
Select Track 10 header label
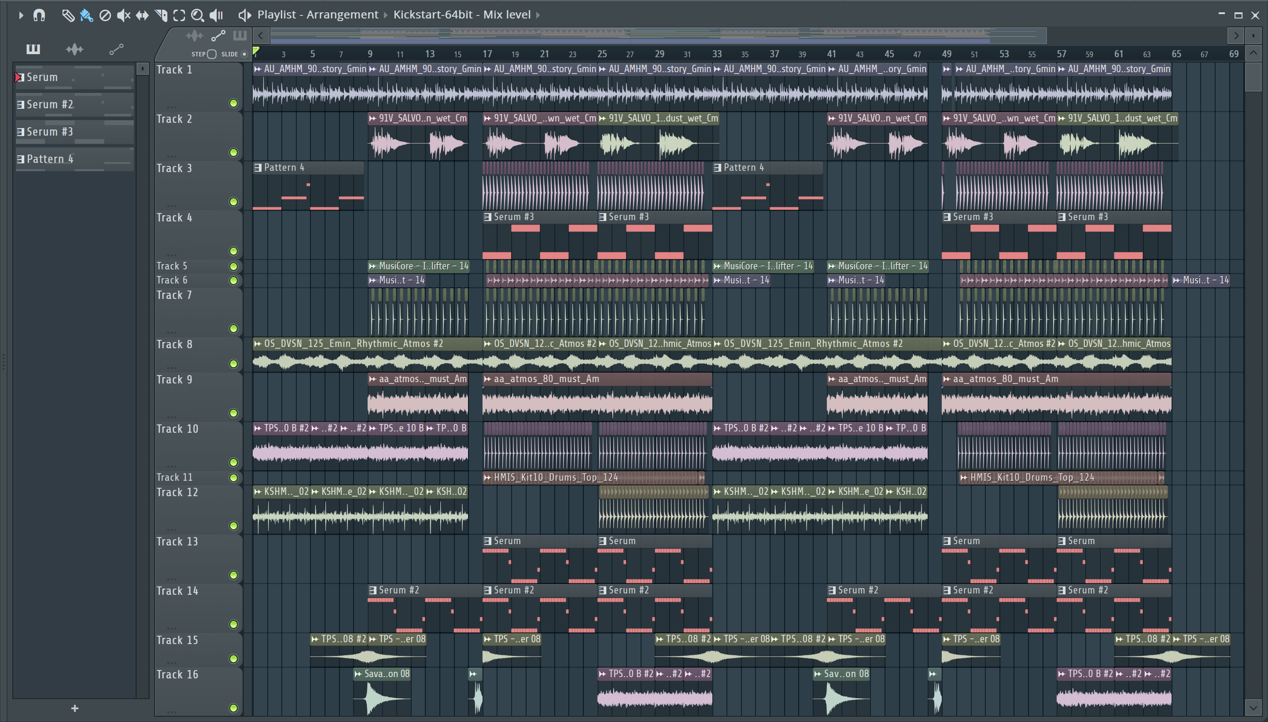[177, 429]
